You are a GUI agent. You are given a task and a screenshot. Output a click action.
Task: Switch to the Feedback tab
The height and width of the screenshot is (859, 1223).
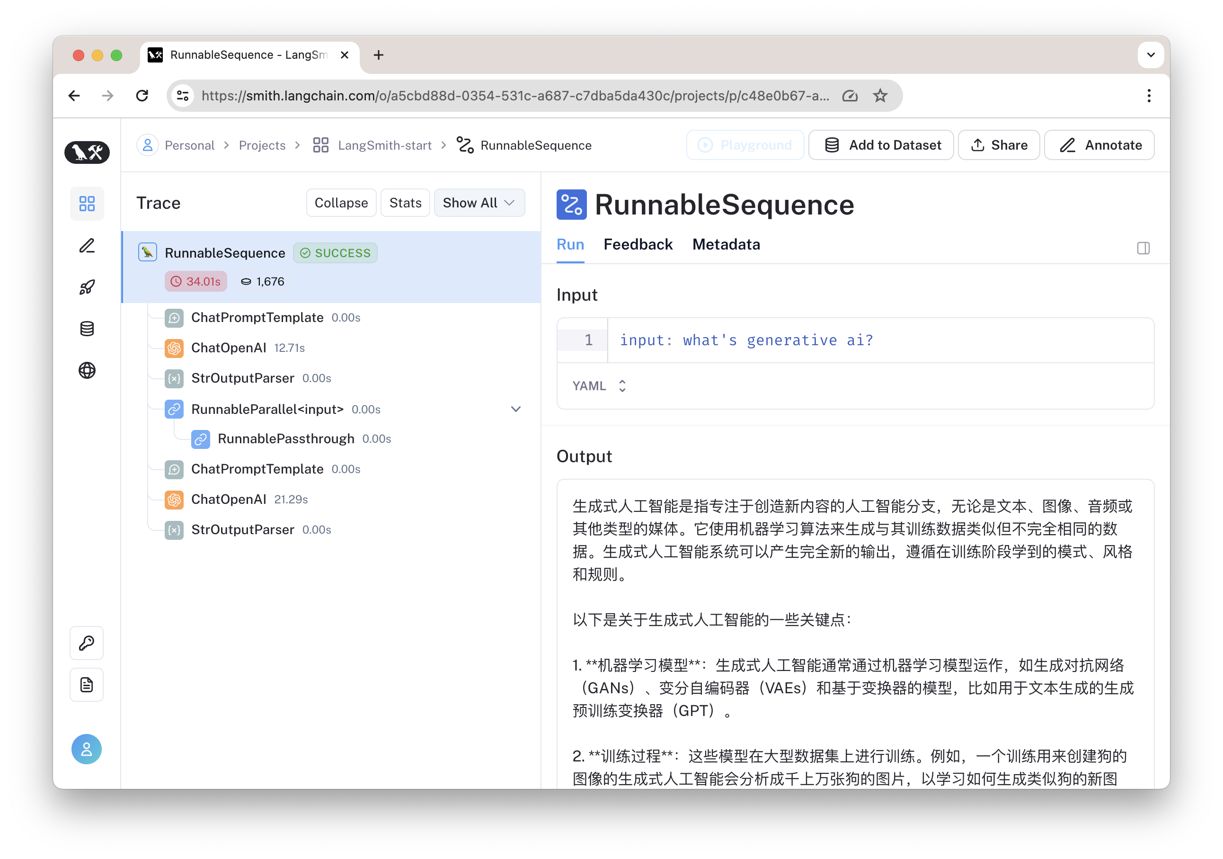pos(638,245)
